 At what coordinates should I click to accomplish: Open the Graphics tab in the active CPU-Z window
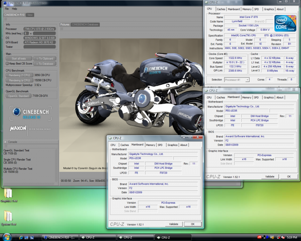(173, 145)
